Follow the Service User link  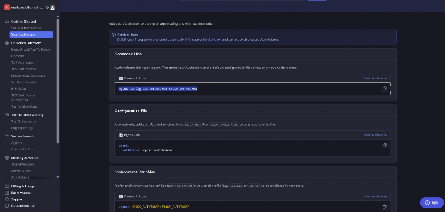[211, 39]
